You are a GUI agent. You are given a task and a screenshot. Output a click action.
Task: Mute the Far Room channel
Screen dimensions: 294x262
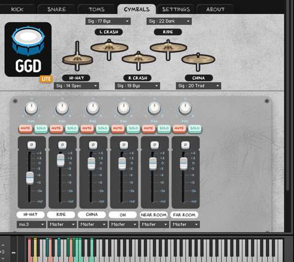click(x=179, y=129)
